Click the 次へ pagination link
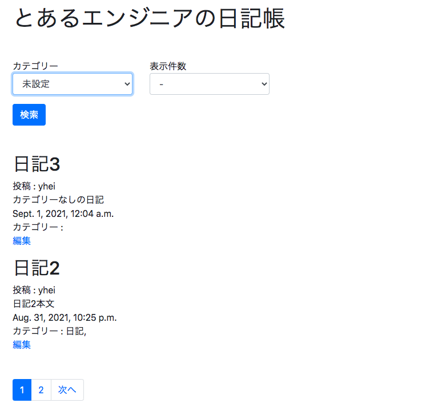Viewport: 438px width, 411px height. pos(67,390)
